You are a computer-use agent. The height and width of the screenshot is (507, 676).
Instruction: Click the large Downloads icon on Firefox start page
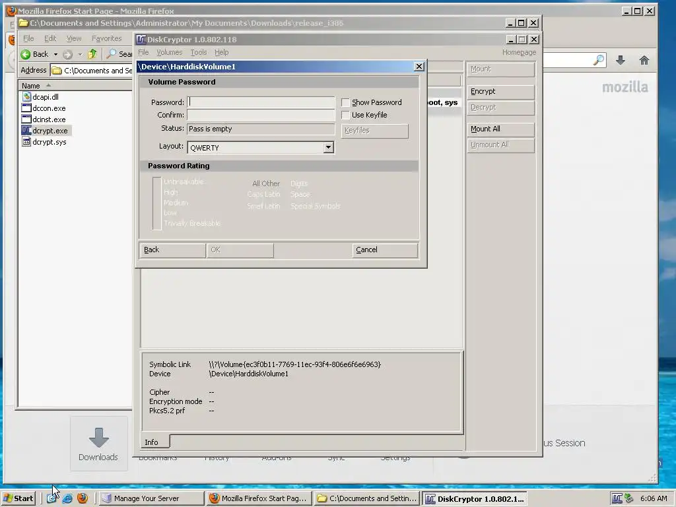[x=99, y=438]
